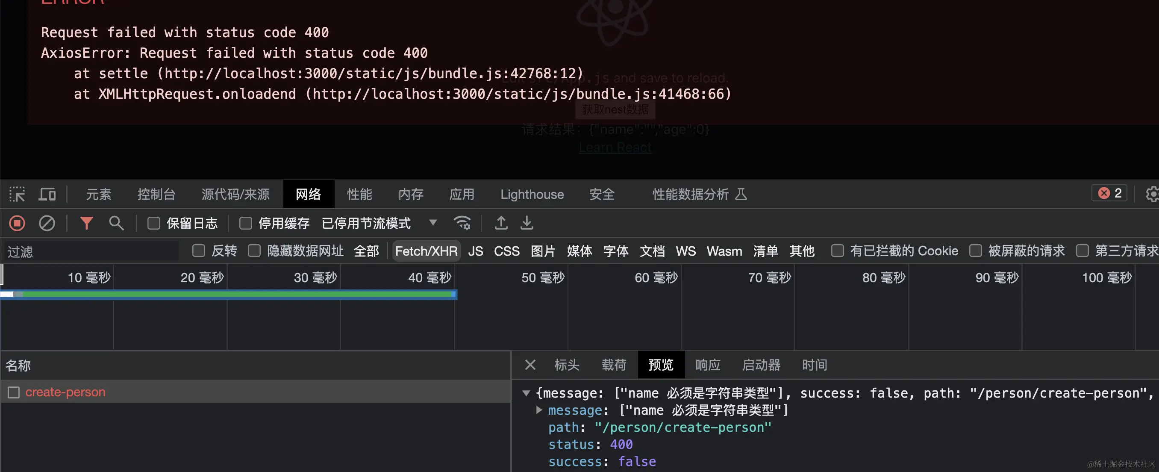
Task: Show the 启动器 details tab
Action: (x=761, y=365)
